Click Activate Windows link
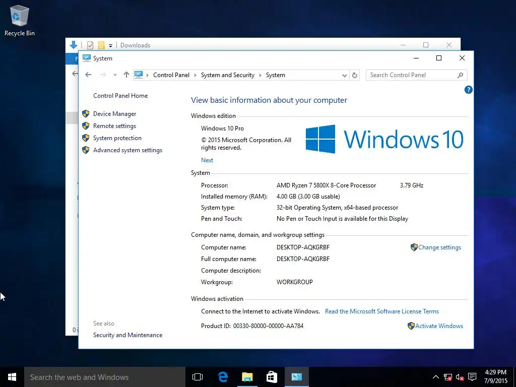Image resolution: width=516 pixels, height=387 pixels. [439, 326]
